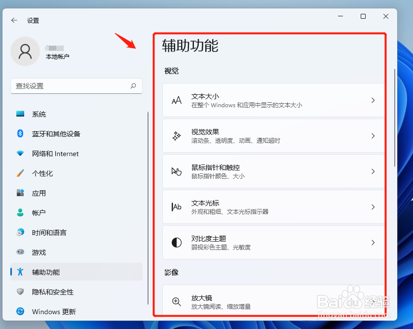Open 对比度主题 via its chevron
The height and width of the screenshot is (329, 413).
pyautogui.click(x=373, y=243)
